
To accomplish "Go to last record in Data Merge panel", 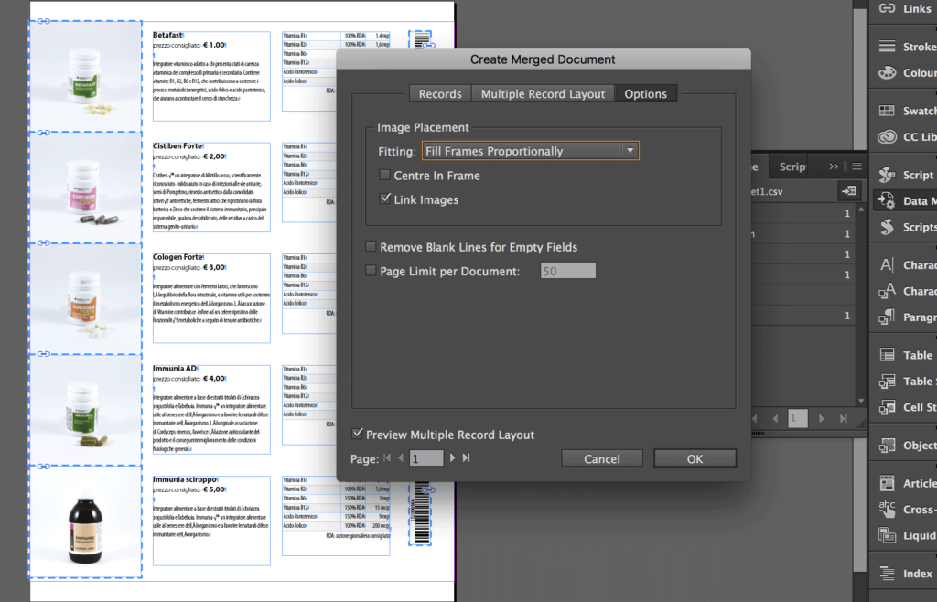I will [843, 419].
